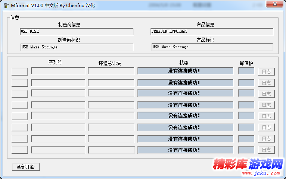Click the 序列号 field in the second row
This screenshot has height=179, width=286.
click(58, 83)
